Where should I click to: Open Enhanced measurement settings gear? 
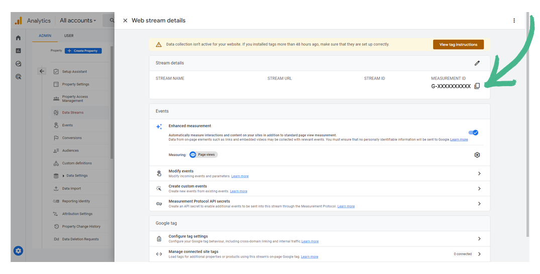pyautogui.click(x=477, y=155)
